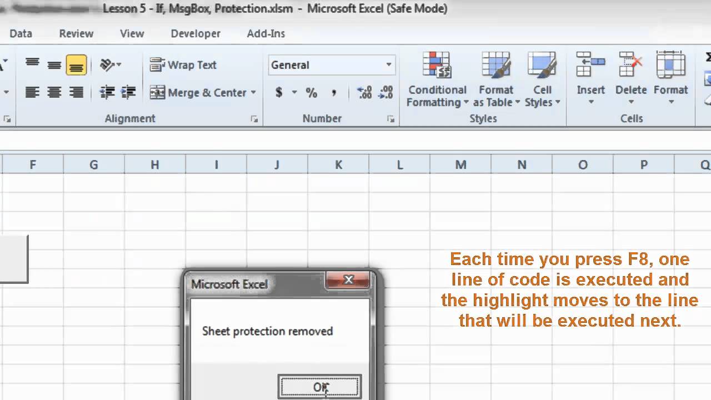Click Merge & Center

pyautogui.click(x=198, y=92)
